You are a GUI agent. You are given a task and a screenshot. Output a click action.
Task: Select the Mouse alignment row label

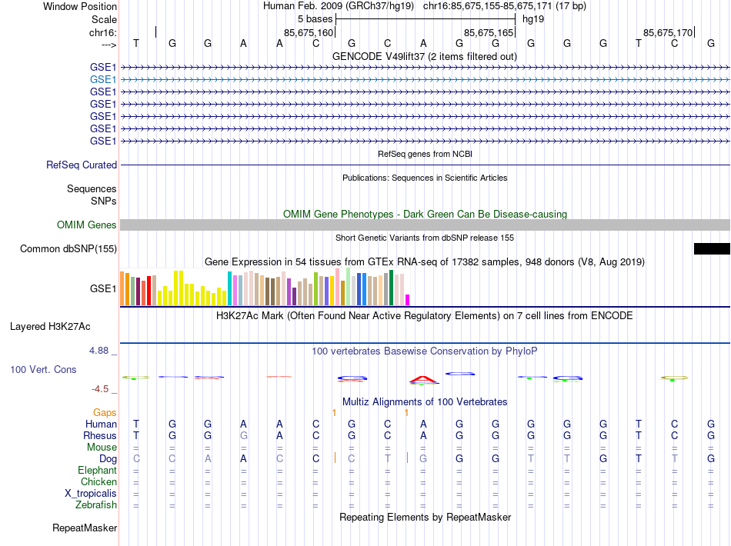tap(102, 448)
